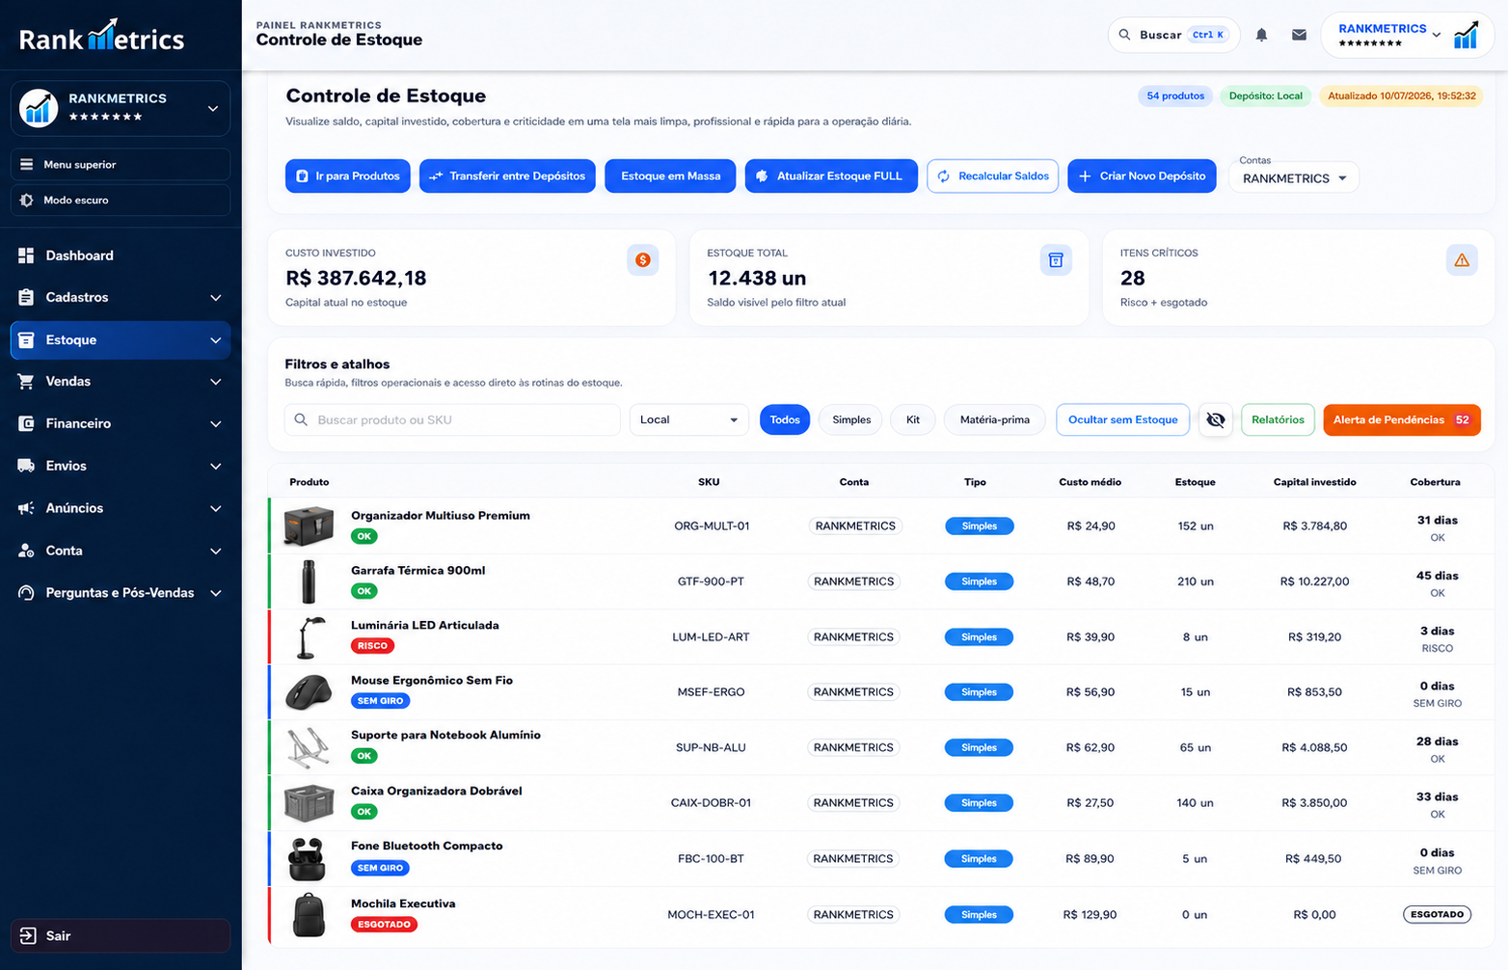Viewport: 1508px width, 970px height.
Task: Click Ir para Produtos button
Action: pyautogui.click(x=348, y=176)
